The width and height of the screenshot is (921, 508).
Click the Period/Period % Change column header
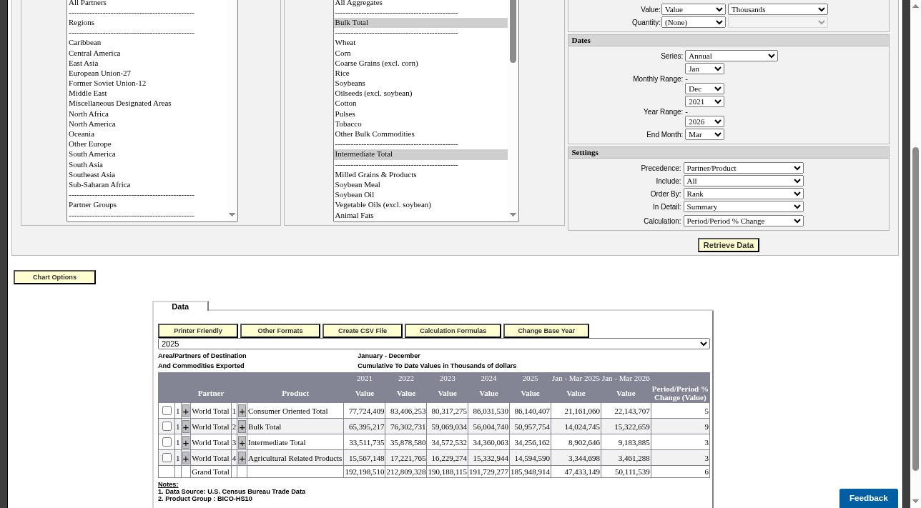pyautogui.click(x=680, y=393)
